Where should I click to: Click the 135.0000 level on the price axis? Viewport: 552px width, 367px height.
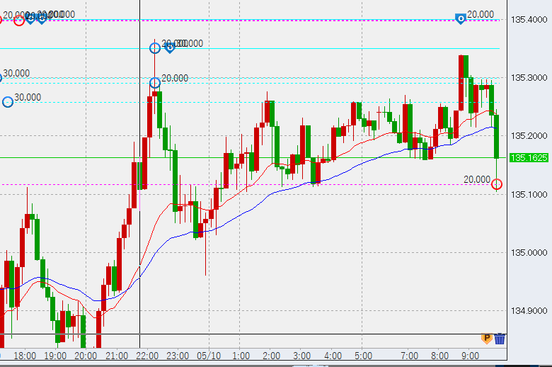(529, 252)
